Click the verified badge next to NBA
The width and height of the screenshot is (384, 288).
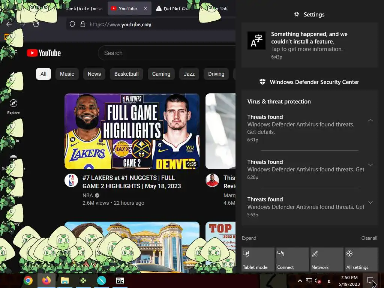coord(97,195)
